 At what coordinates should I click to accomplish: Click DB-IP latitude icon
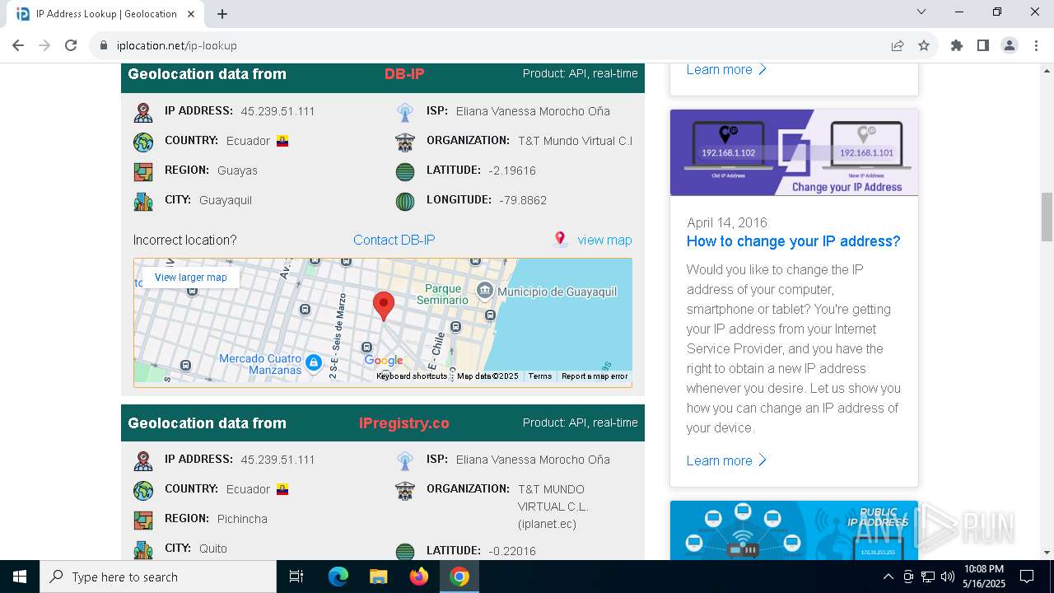[404, 171]
